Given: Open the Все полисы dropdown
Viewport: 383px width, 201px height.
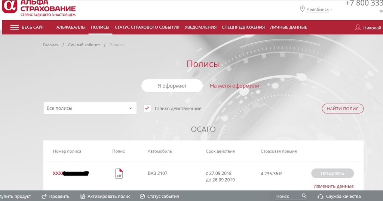Looking at the screenshot, I should click(90, 108).
